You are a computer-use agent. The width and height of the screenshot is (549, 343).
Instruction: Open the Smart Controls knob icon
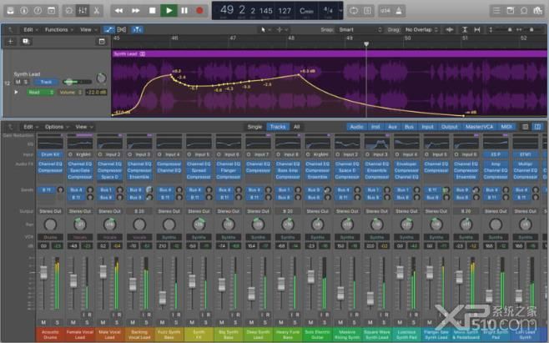pyautogui.click(x=69, y=11)
